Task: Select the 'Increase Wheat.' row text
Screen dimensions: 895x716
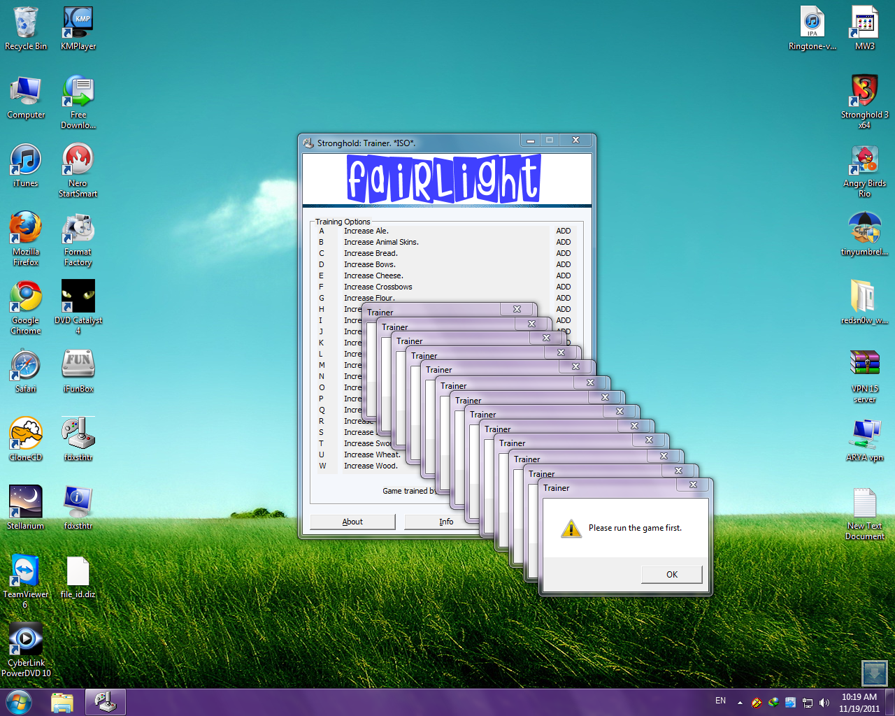Action: [x=372, y=454]
